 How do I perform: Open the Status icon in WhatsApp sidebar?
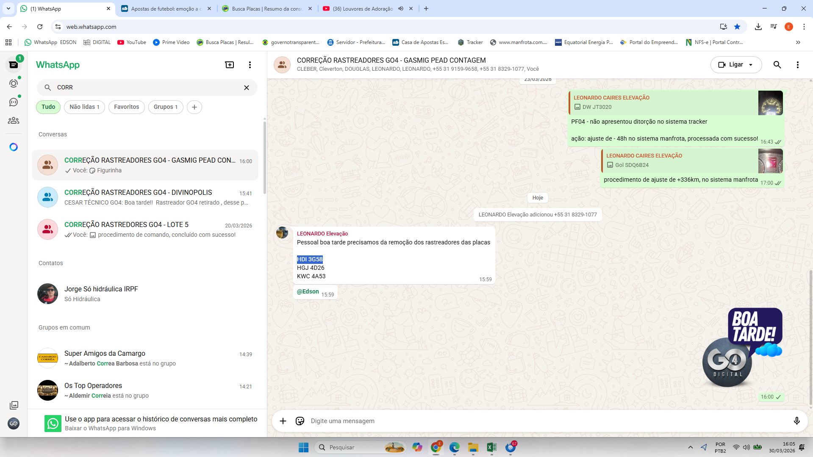(x=14, y=83)
